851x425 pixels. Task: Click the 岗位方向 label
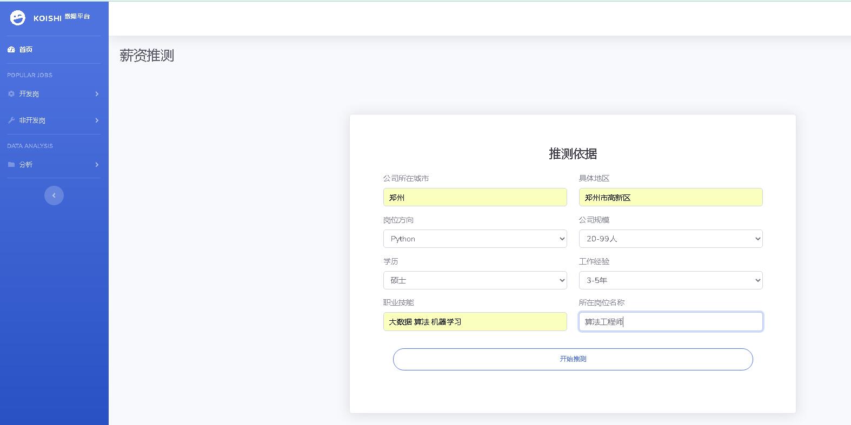[x=398, y=220]
